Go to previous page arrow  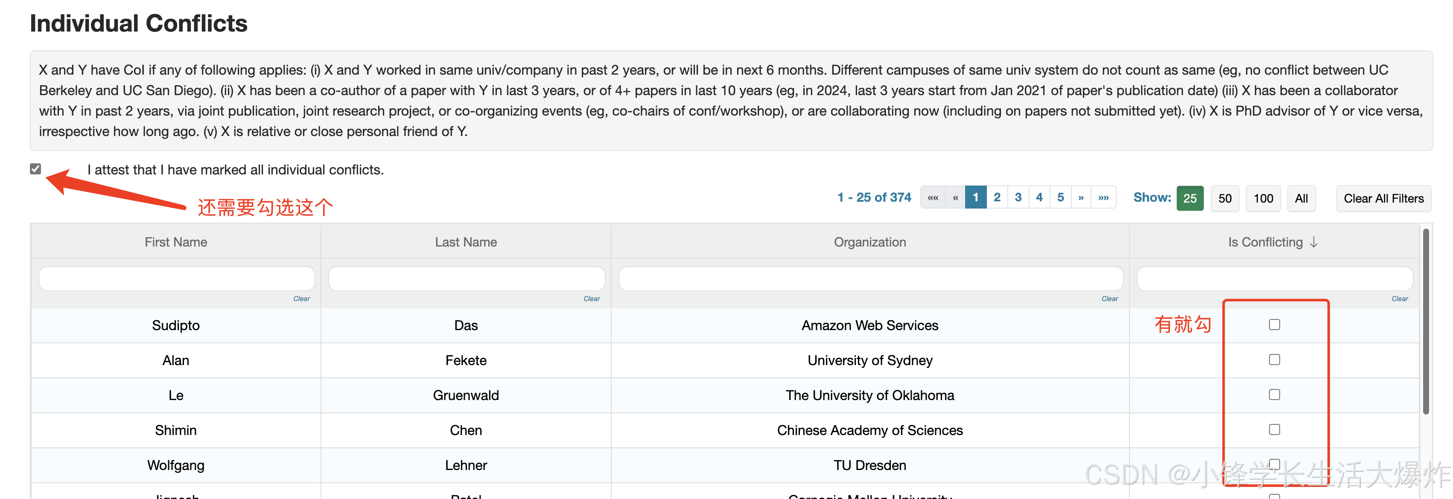coord(955,198)
